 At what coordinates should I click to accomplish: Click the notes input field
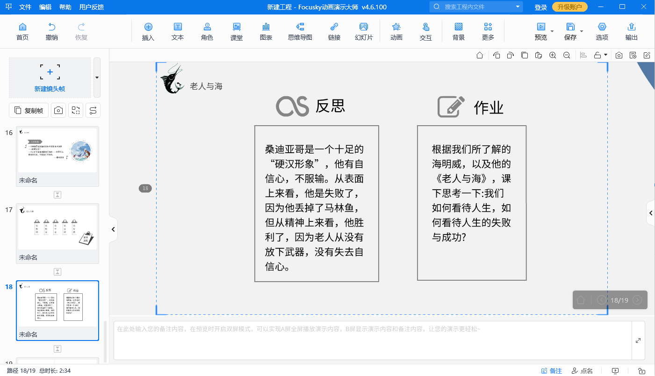click(x=372, y=341)
